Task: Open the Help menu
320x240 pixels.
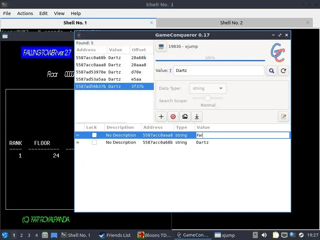Action: (76, 13)
